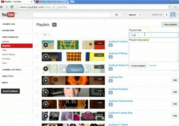Edit the Jaclinart Art playlist
Image resolution: width=179 pixels, height=126 pixels.
tap(175, 80)
